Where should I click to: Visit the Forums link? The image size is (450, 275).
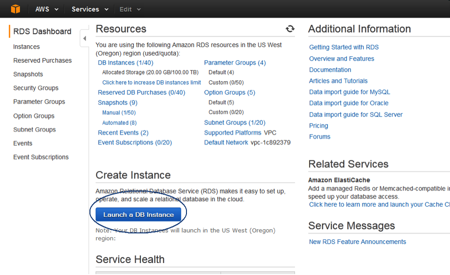tap(320, 137)
